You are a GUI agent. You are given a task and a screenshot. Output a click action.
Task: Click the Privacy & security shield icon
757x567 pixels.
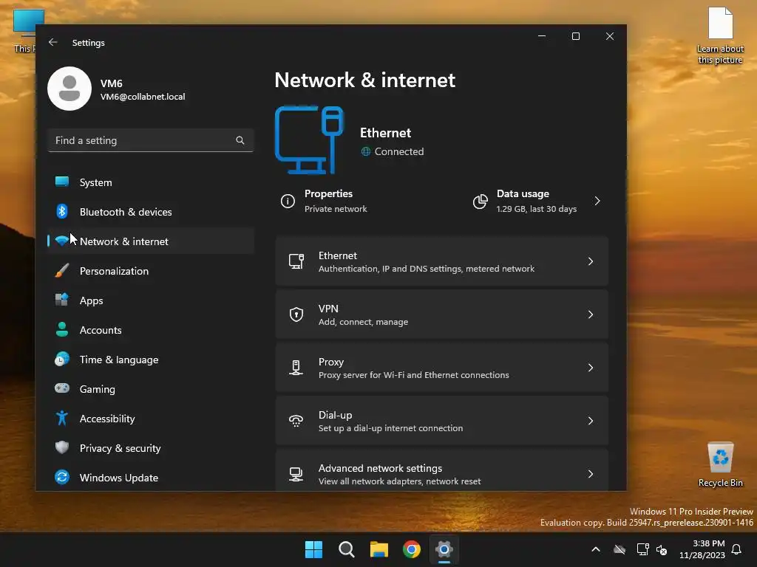point(62,447)
